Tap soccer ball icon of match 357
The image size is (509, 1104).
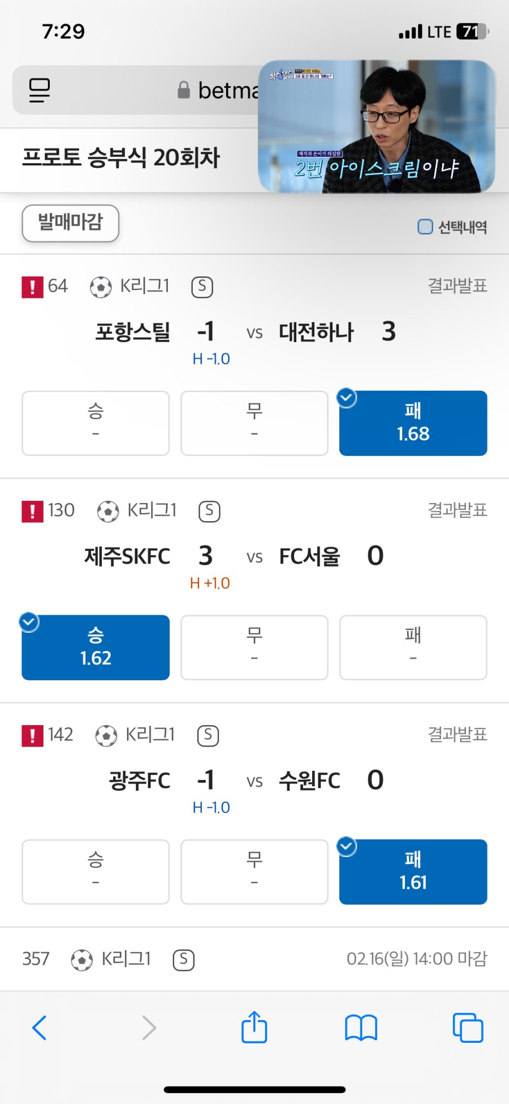81,960
